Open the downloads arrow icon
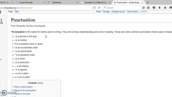The image size is (172, 97). point(159,8)
